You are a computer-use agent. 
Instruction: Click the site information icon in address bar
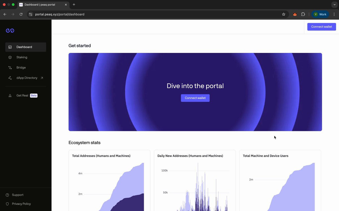point(31,14)
